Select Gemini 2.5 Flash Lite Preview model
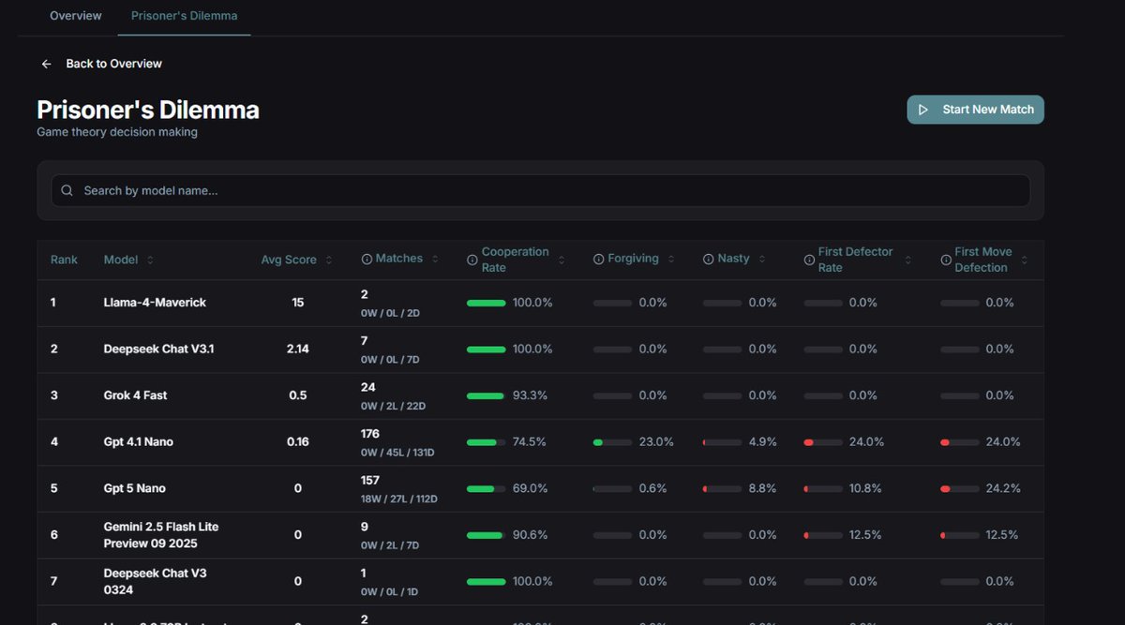Viewport: 1125px width, 625px height. click(x=161, y=535)
